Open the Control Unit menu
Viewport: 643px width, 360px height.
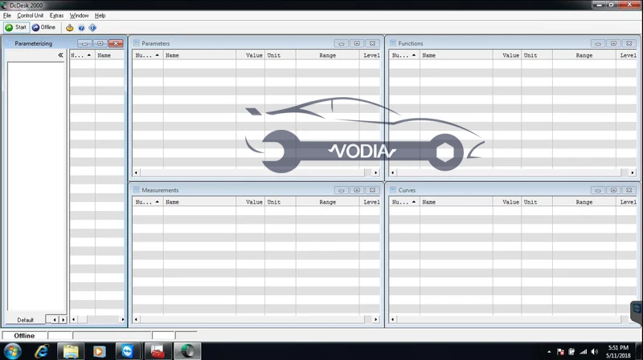coord(30,15)
